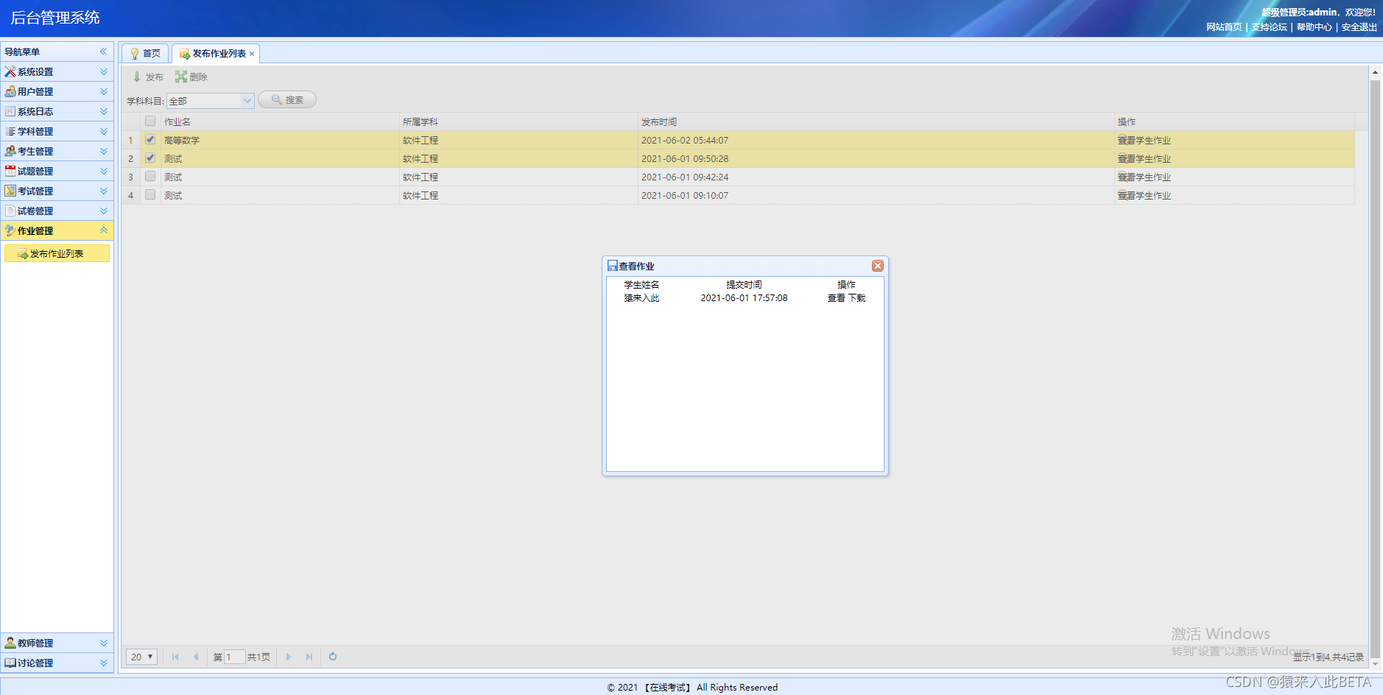
Task: Click the vertical scrollbar track
Action: pos(1375,368)
